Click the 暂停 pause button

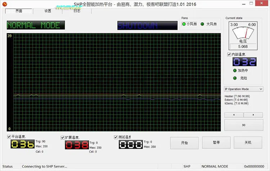216,143
